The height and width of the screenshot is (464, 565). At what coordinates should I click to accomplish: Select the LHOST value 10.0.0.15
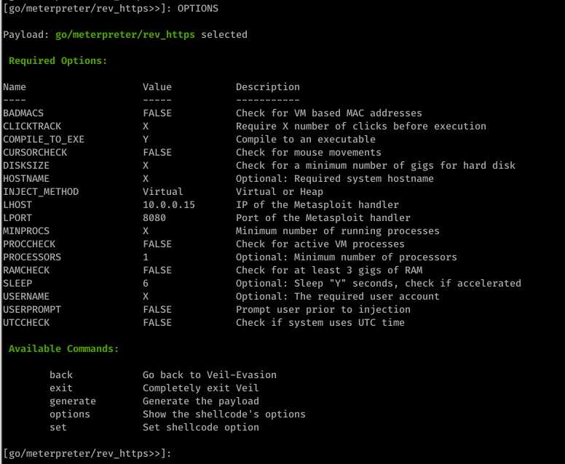coord(169,205)
